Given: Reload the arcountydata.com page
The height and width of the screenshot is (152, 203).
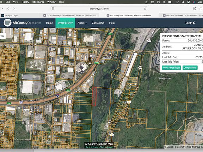Looking at the screenshot, I should (x=145, y=9).
